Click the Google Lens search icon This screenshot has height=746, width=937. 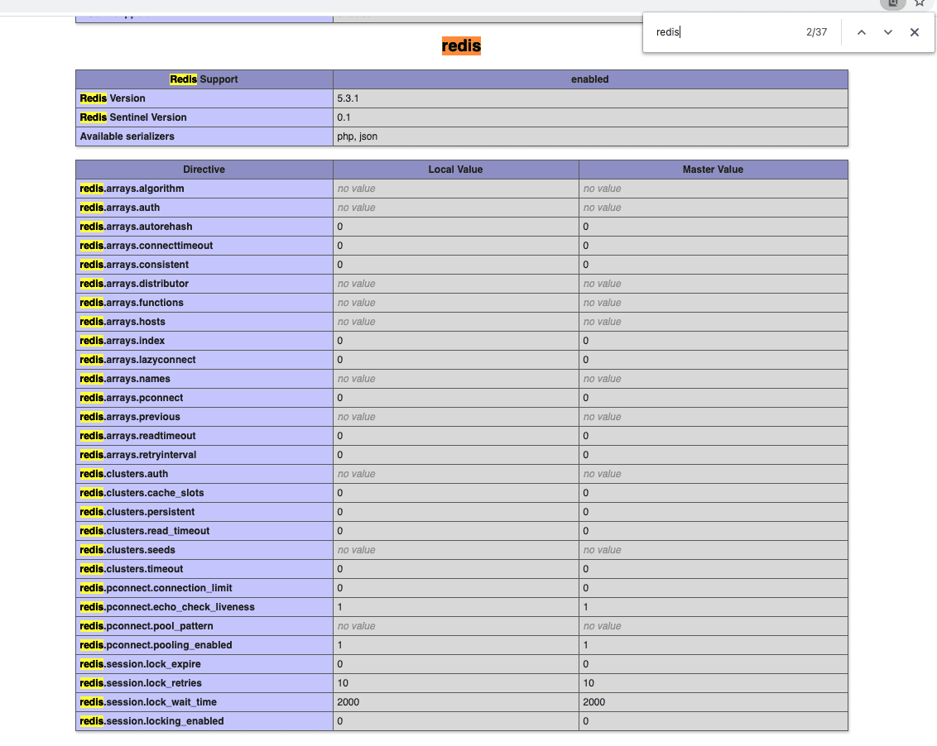click(892, 3)
